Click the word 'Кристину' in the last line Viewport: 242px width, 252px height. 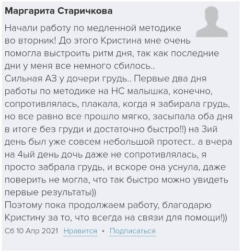pos(25,218)
